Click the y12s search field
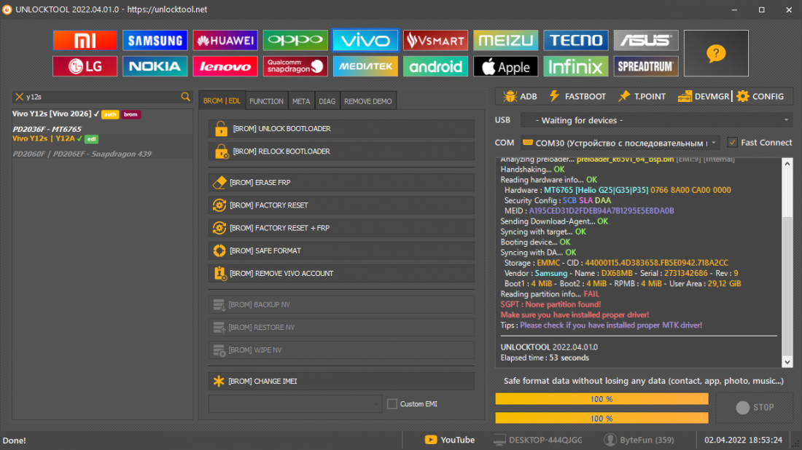 point(102,97)
